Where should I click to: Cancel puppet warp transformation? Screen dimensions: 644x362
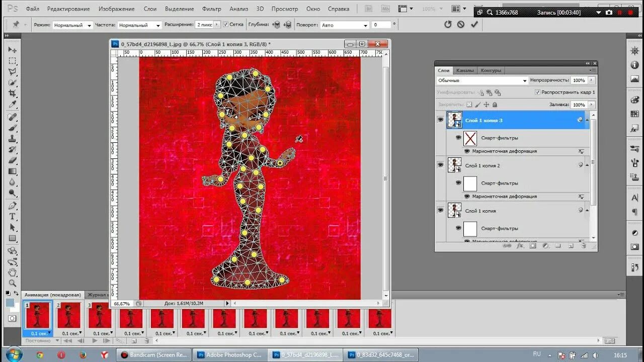click(x=461, y=24)
